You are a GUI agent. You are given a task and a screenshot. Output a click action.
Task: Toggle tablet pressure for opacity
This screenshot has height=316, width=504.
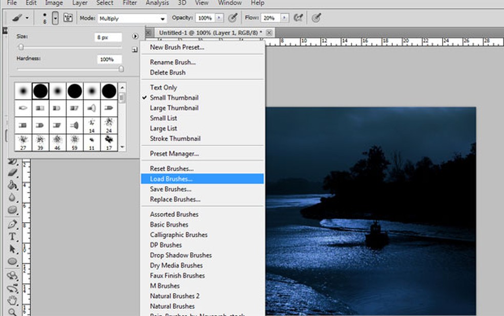[x=233, y=18]
